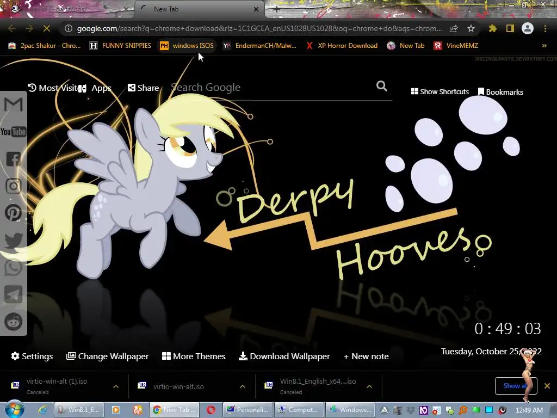This screenshot has height=418, width=557.
Task: Expand options for virtio-win-alt (1).iso download
Action: click(116, 386)
